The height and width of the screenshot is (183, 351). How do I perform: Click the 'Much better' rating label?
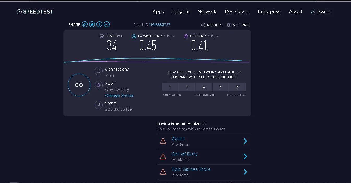point(237,95)
